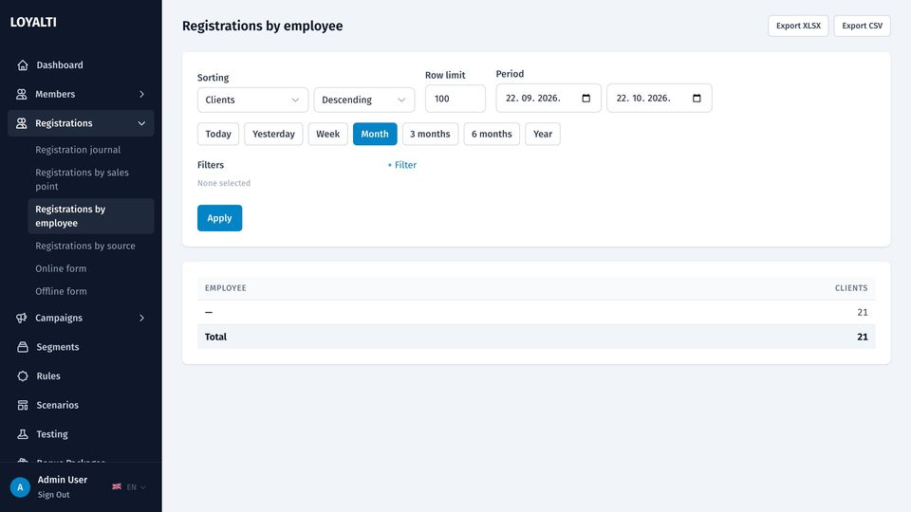Select 3 months period preset

430,134
